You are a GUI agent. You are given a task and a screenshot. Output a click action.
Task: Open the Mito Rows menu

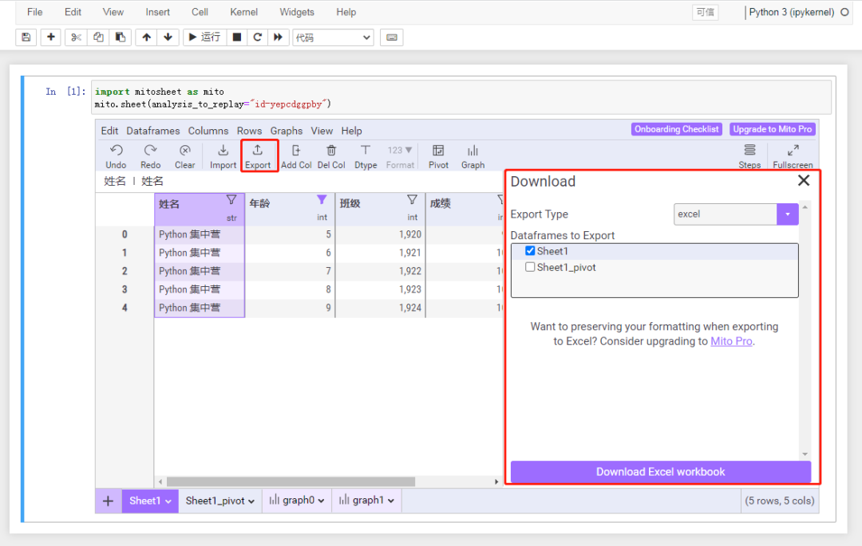[x=249, y=131]
